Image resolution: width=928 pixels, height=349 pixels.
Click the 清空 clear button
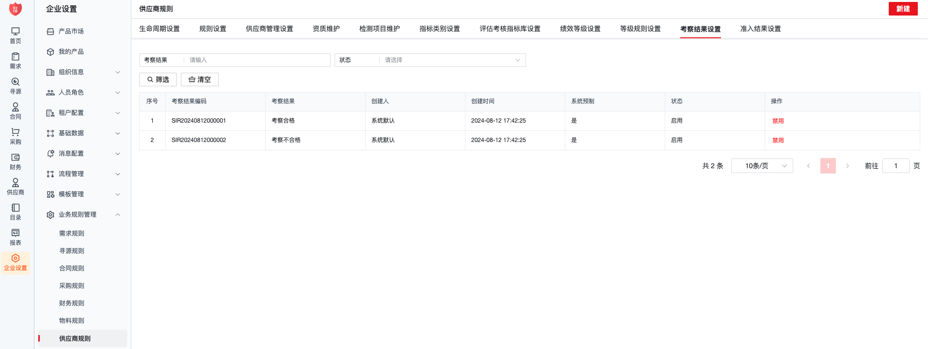[200, 79]
